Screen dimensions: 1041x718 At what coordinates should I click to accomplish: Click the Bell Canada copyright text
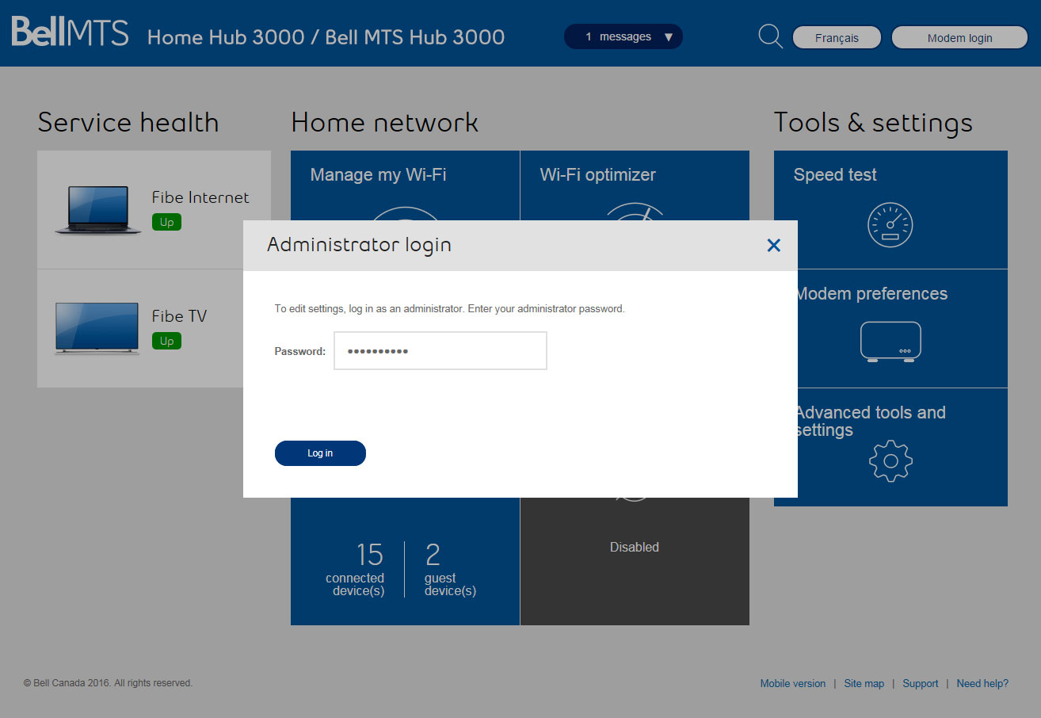coord(108,683)
